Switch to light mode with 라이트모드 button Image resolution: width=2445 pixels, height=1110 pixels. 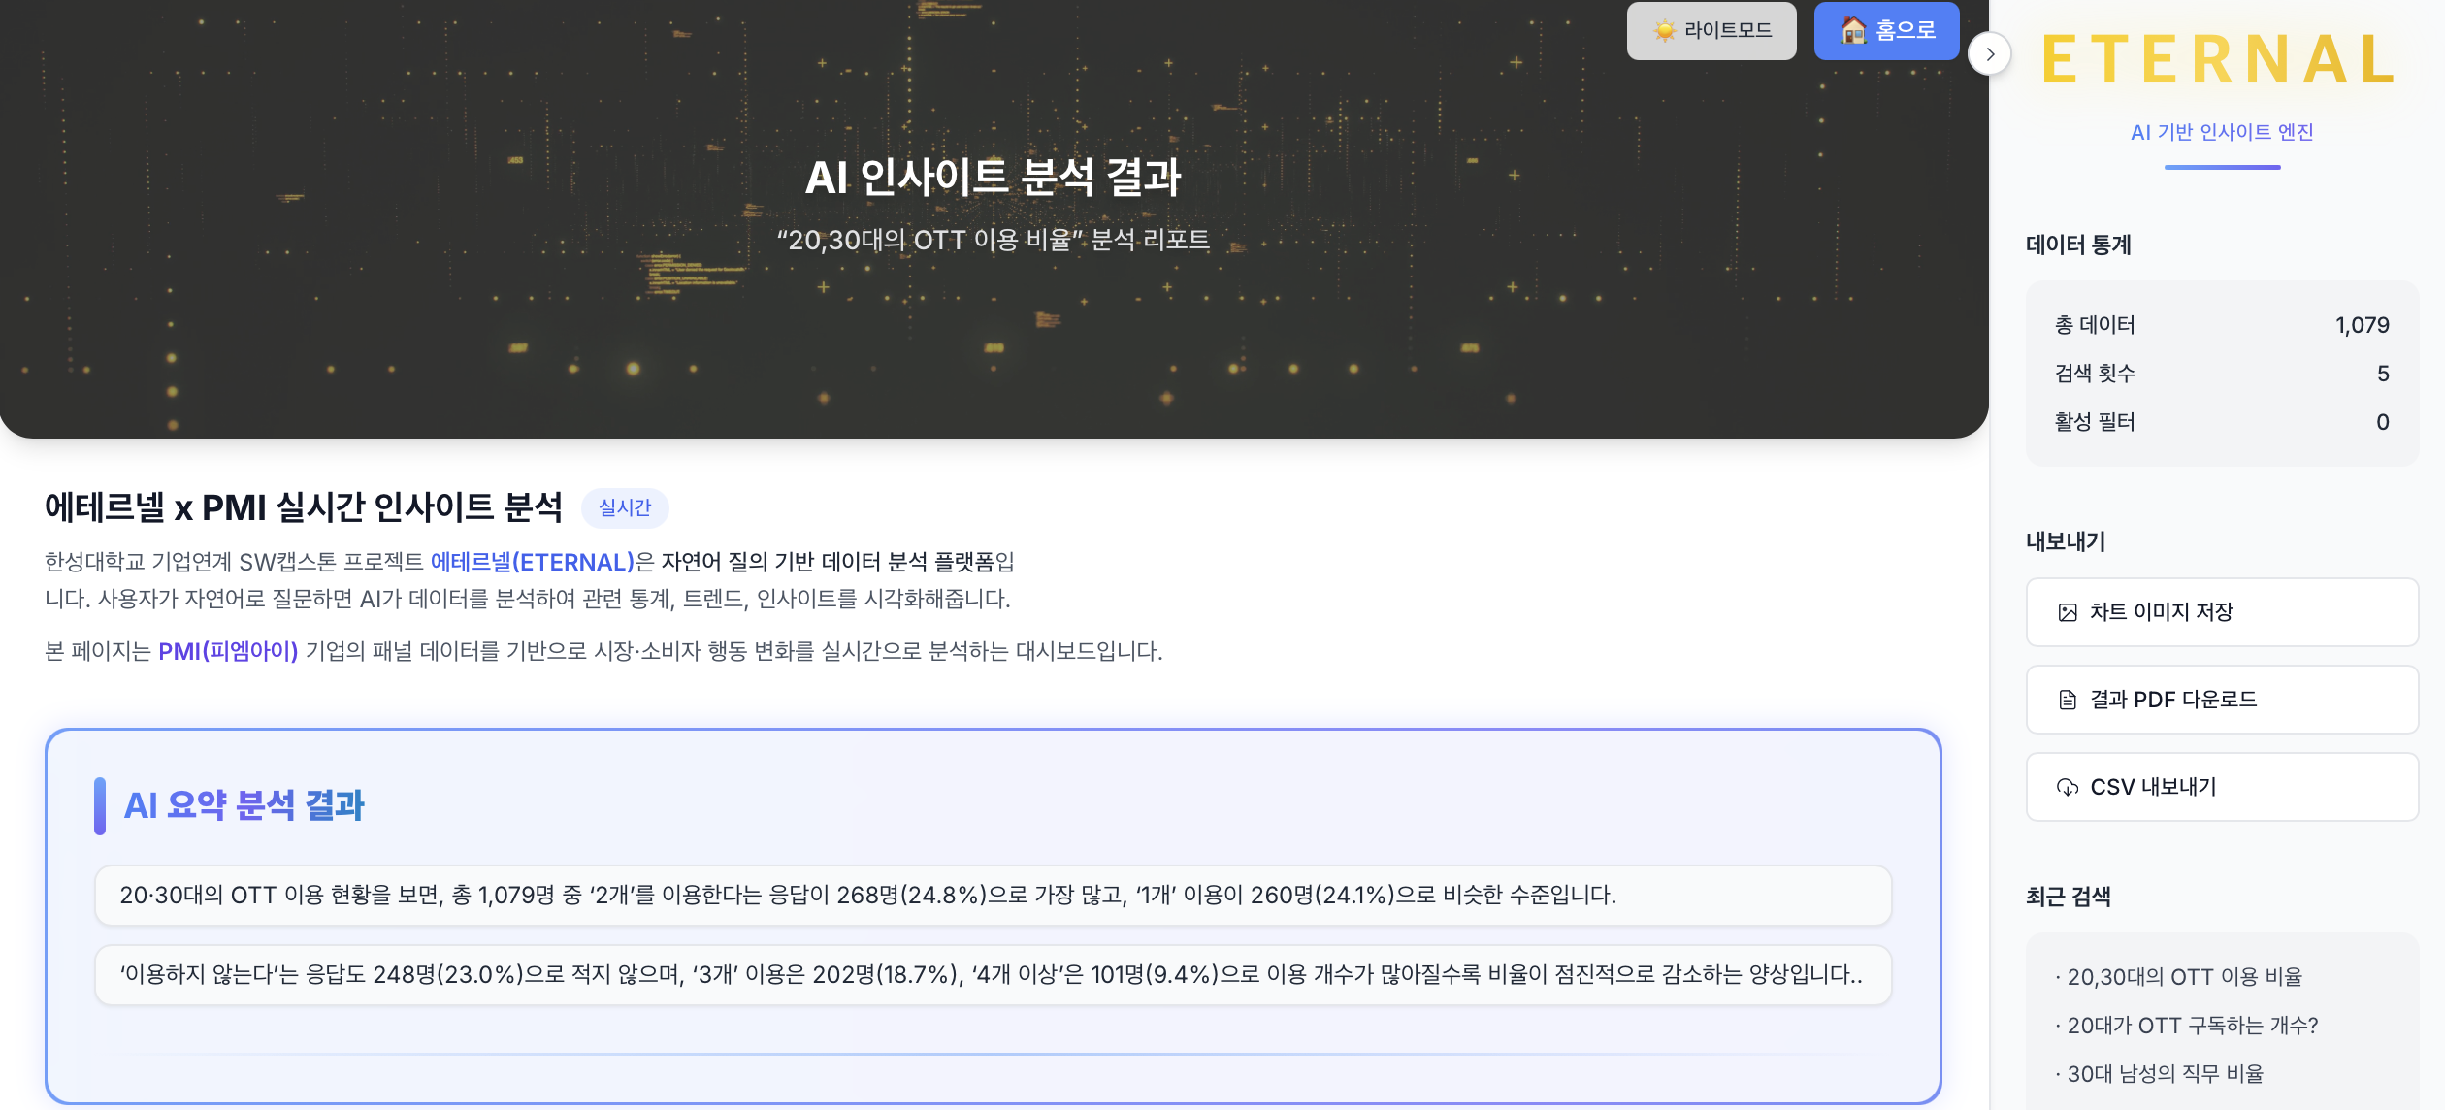1711,30
